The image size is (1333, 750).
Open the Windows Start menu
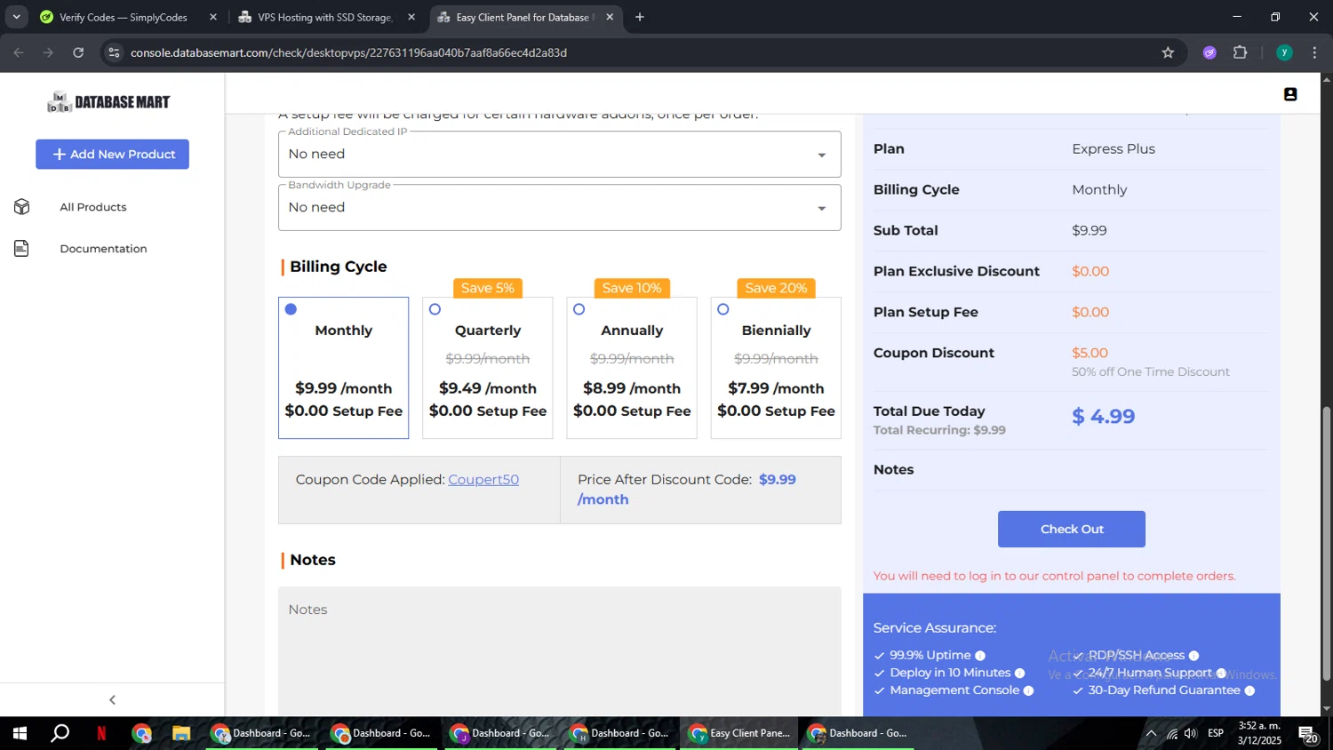tap(20, 734)
